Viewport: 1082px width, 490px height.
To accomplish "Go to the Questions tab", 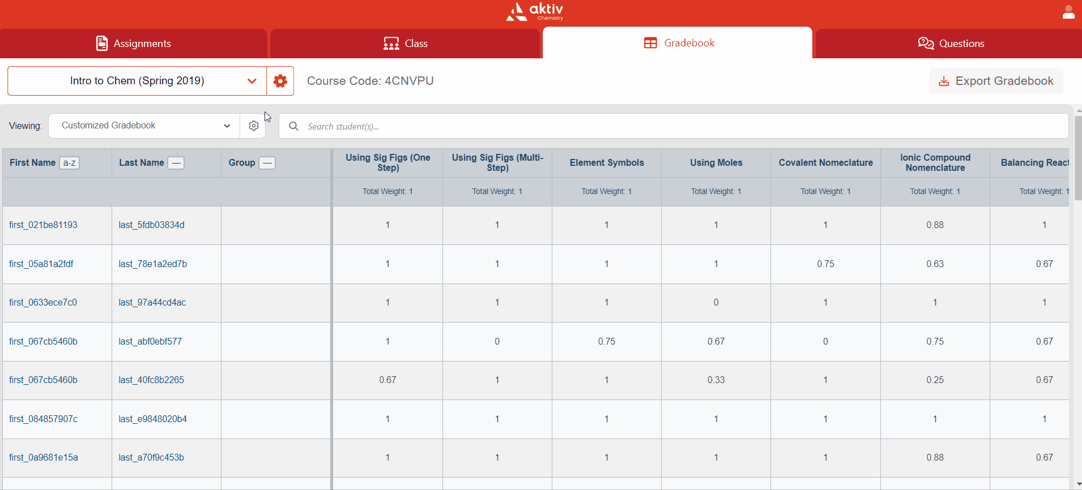I will click(x=951, y=44).
